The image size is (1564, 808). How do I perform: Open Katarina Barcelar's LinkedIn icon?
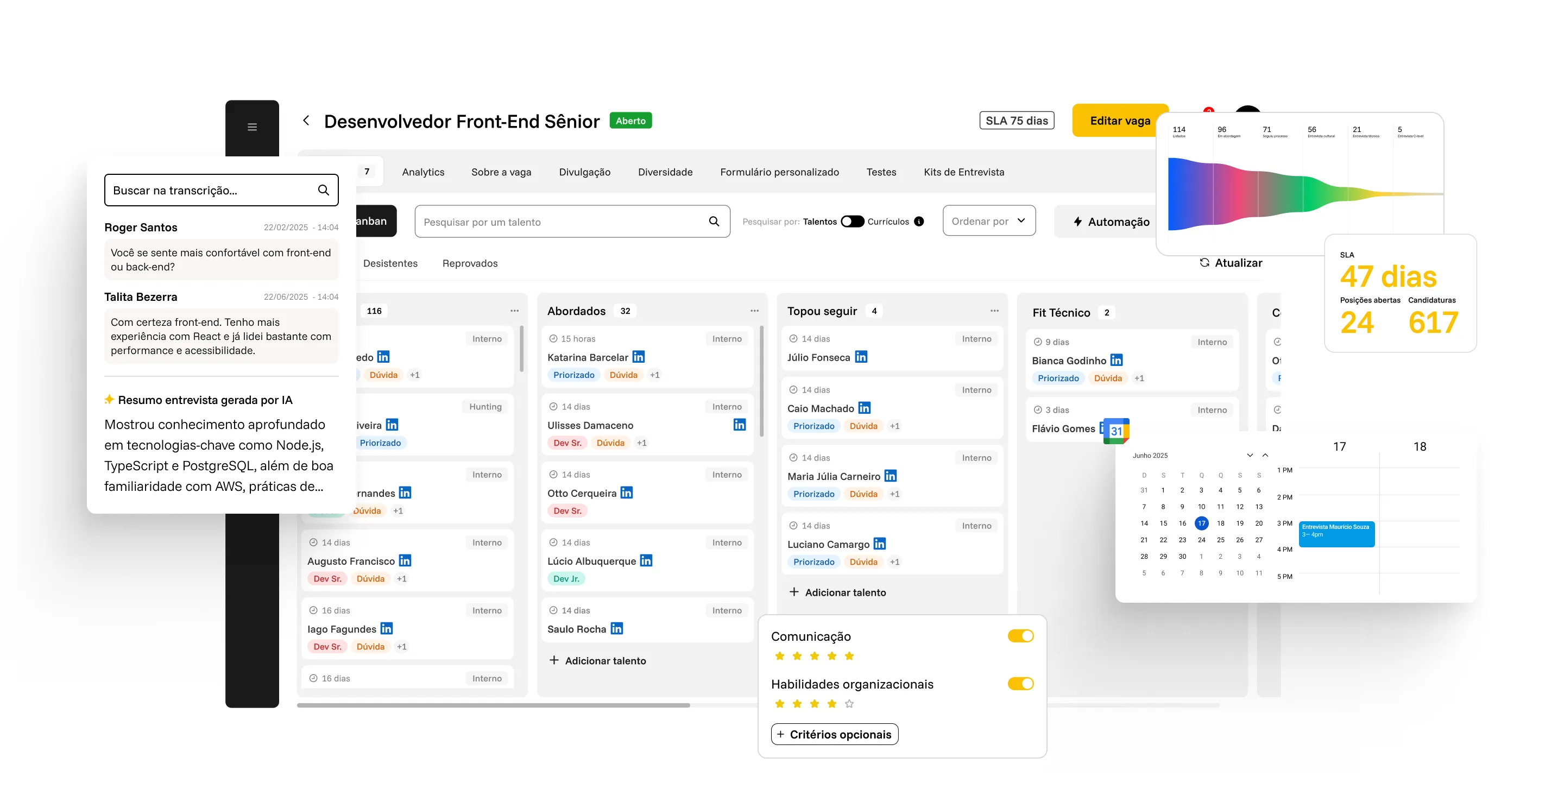(638, 357)
